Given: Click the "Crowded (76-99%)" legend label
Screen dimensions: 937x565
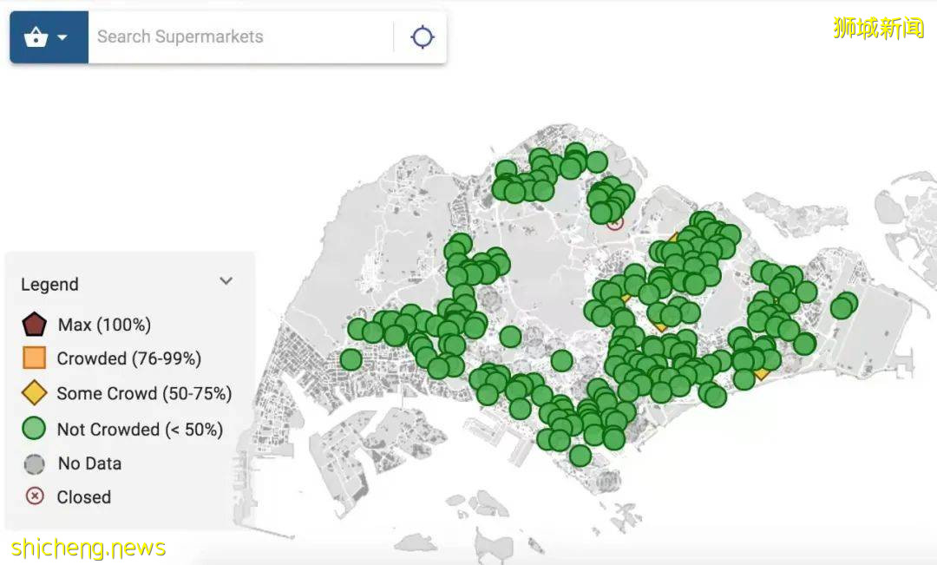Looking at the screenshot, I should (128, 358).
